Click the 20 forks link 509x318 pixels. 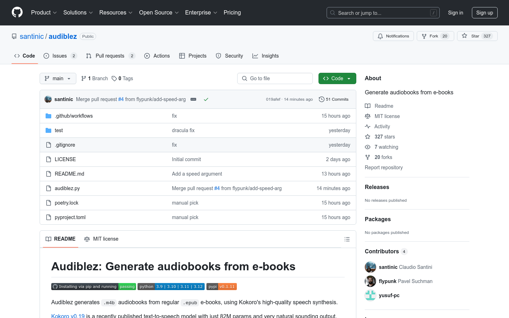click(x=383, y=157)
